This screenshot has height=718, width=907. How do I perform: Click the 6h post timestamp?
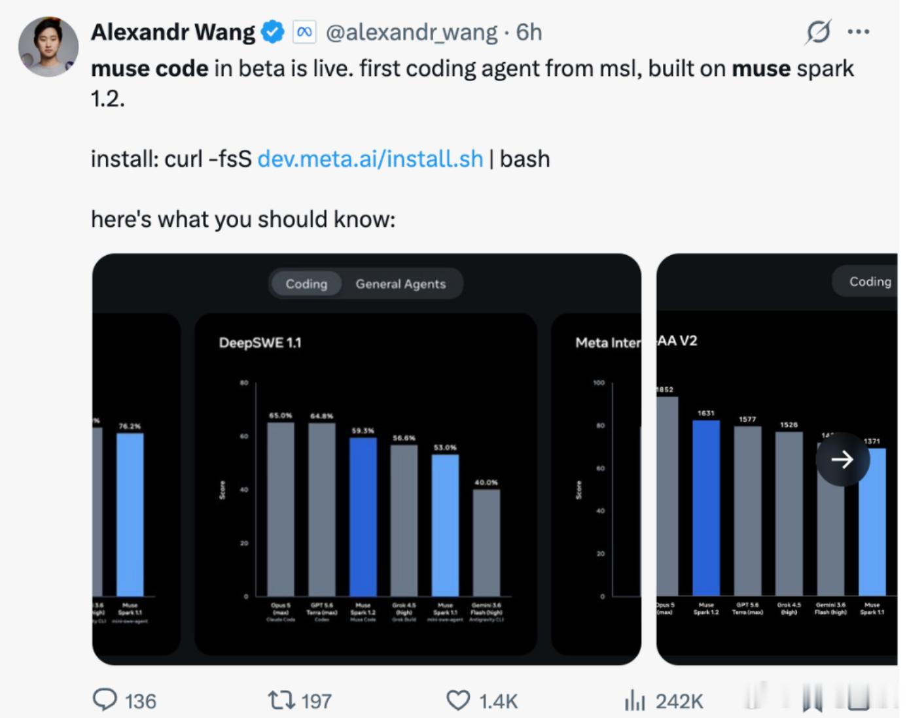tap(529, 32)
